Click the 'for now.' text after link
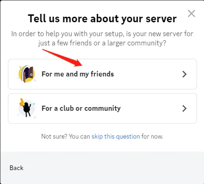Image resolution: width=204 pixels, height=184 pixels. tap(152, 137)
